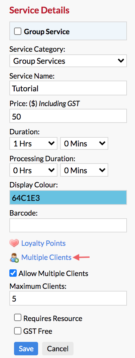Image resolution: width=135 pixels, height=358 pixels.
Task: Save the service details
Action: [26, 349]
